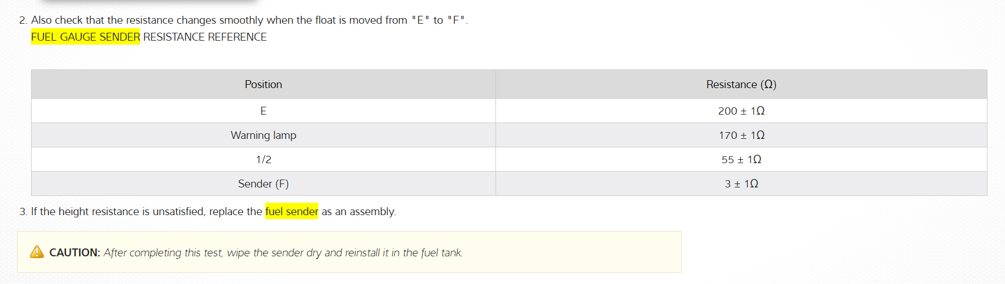Select the "E" position cell

[264, 111]
